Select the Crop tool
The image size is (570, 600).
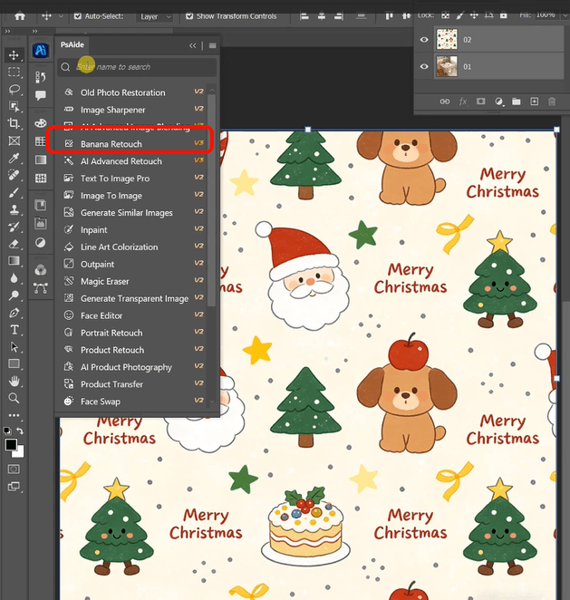click(x=14, y=123)
